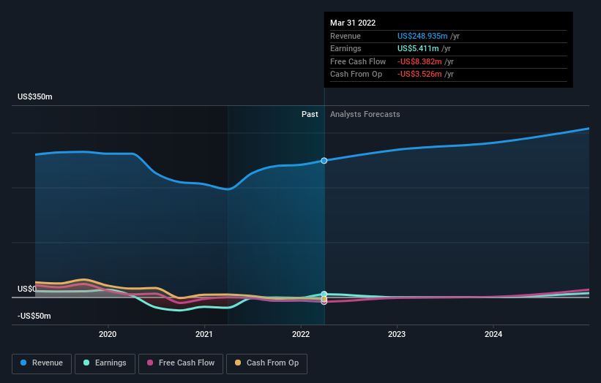Click the -US$3.526m cash from op value
The image size is (601, 383).
tap(419, 75)
